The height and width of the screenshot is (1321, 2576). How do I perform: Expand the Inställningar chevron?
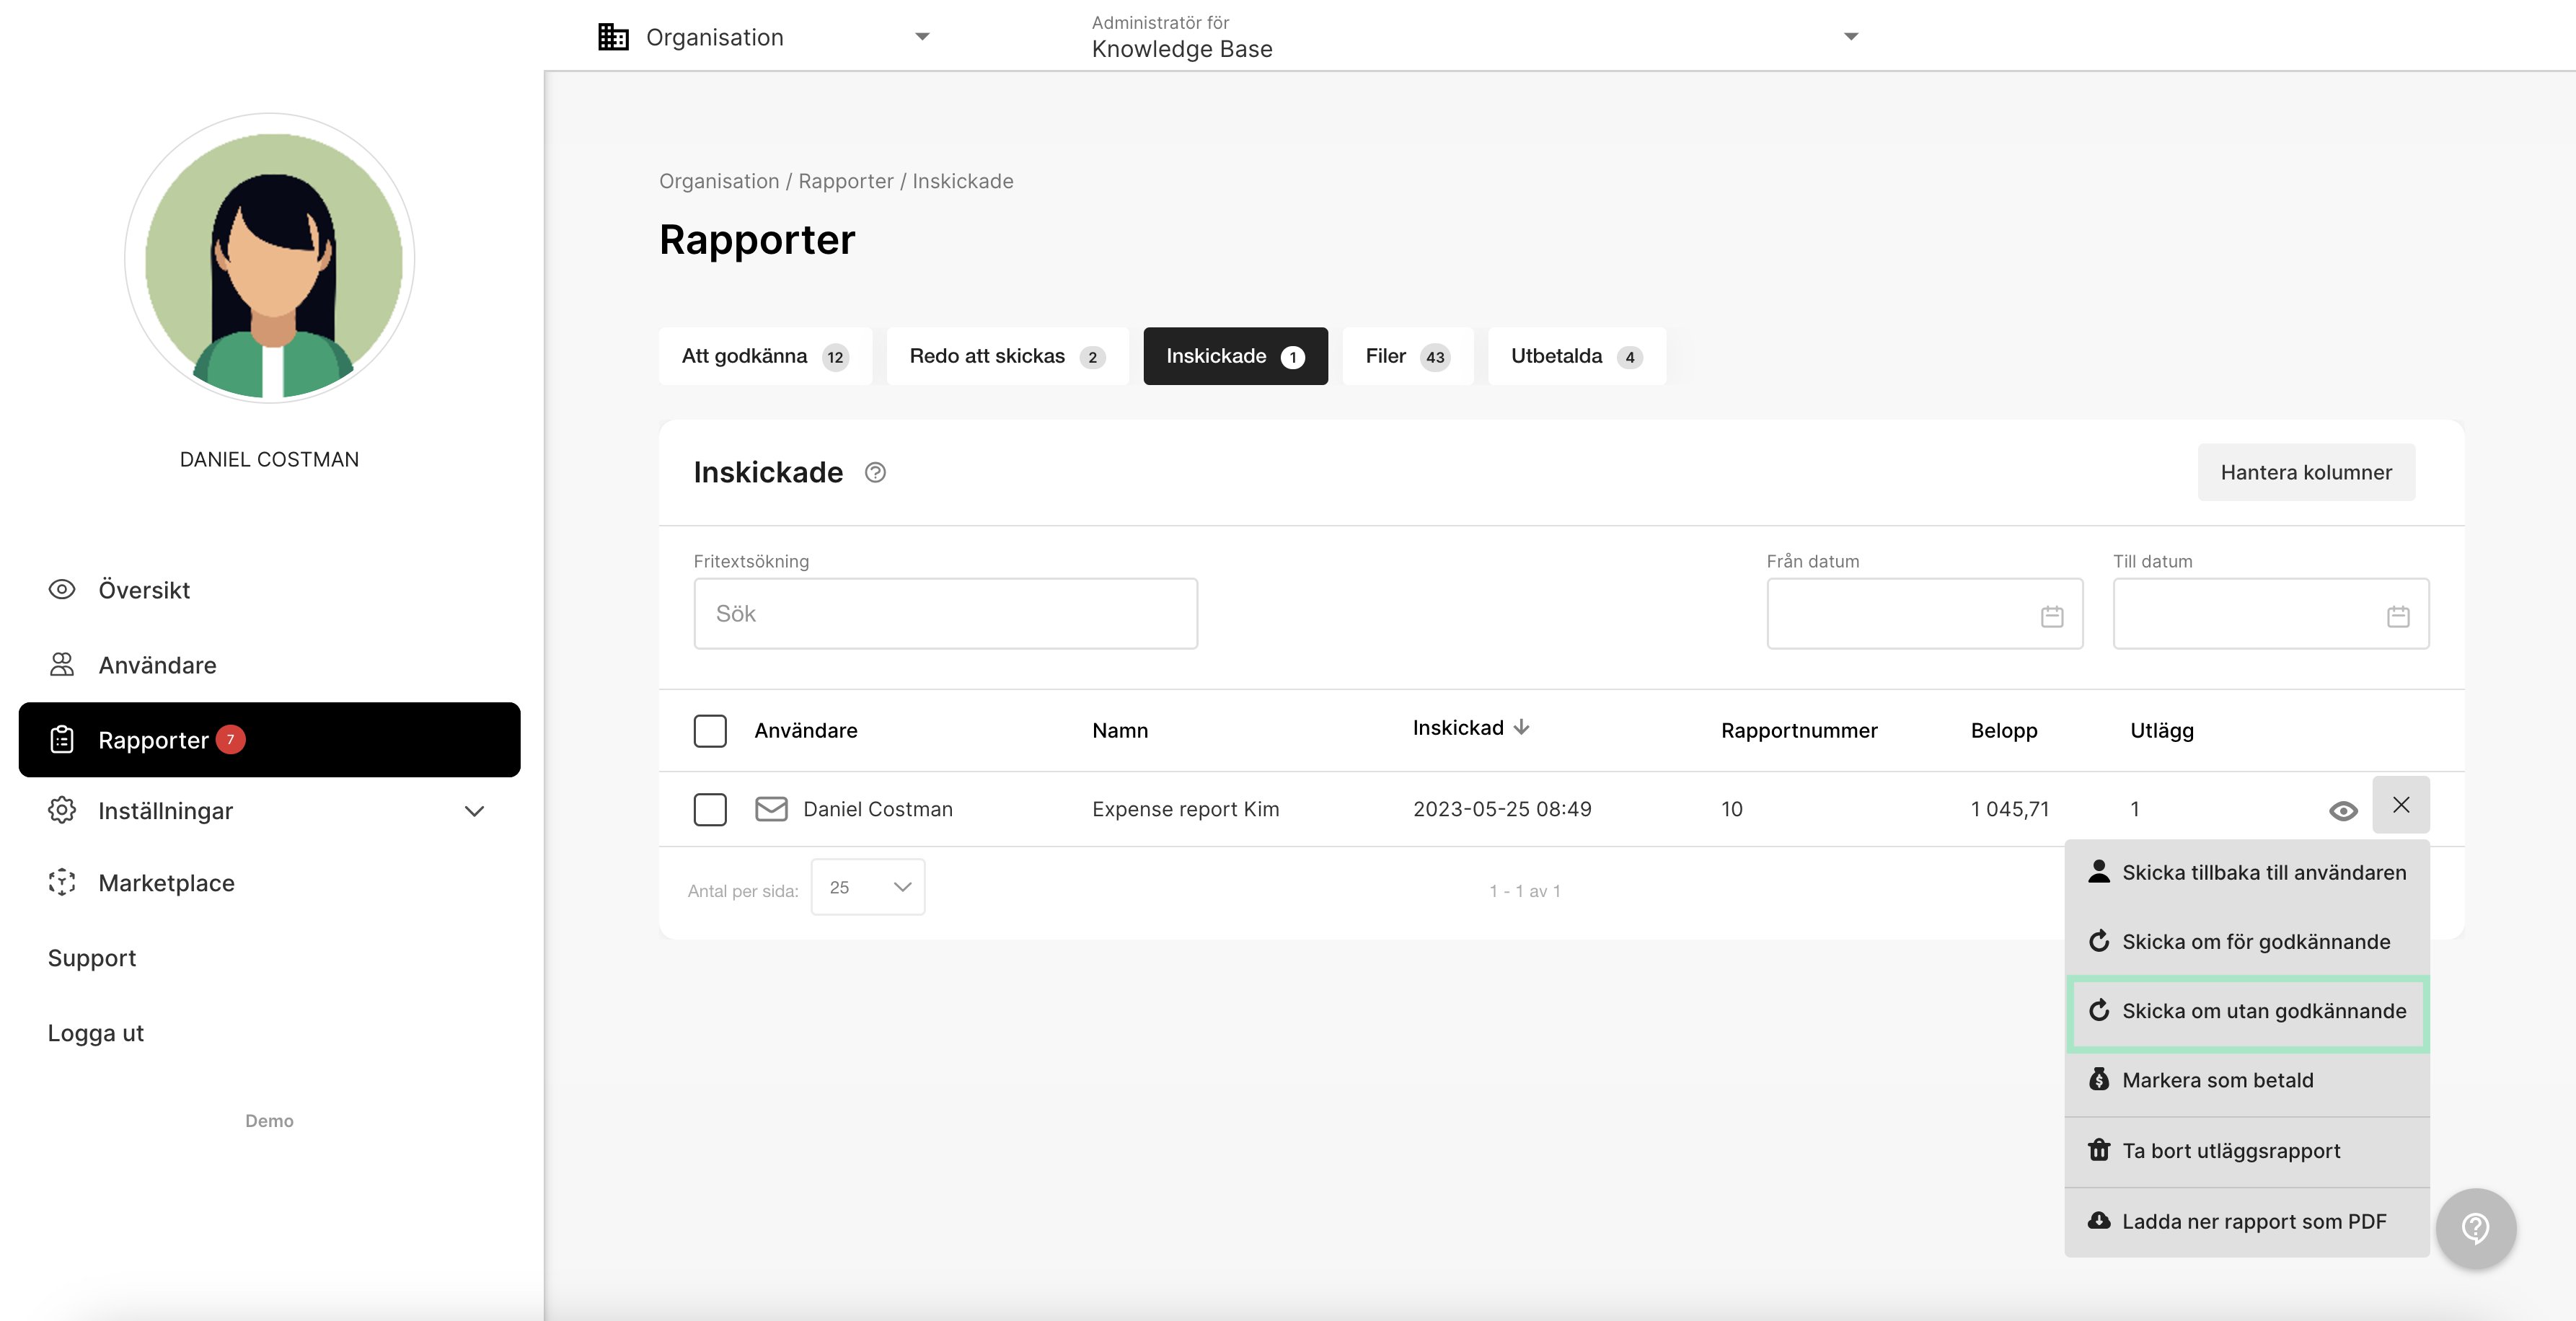point(475,811)
